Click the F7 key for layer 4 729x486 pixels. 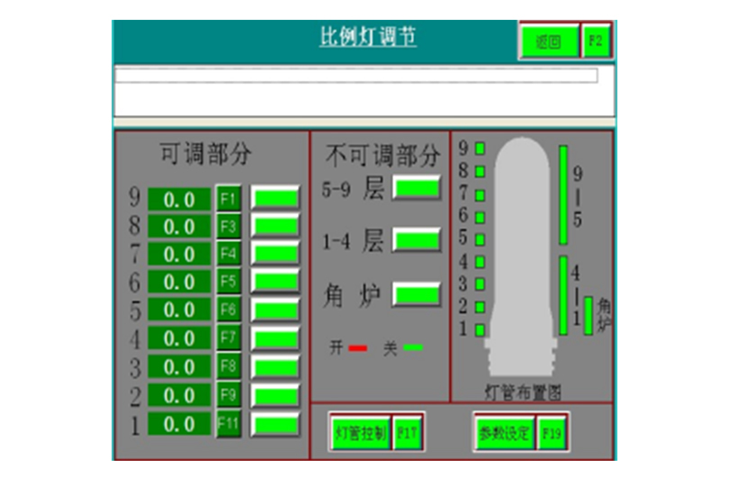(229, 337)
